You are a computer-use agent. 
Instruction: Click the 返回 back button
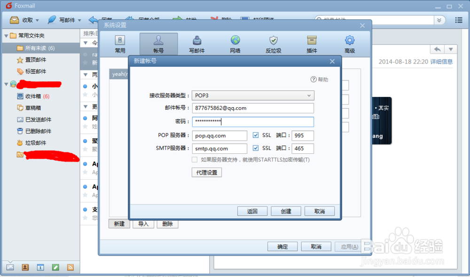pos(252,211)
